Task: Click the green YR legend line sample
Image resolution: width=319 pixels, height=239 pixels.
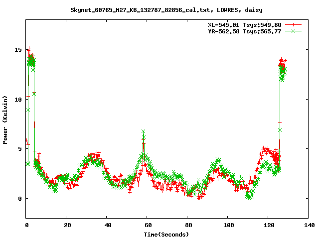Action: pyautogui.click(x=293, y=31)
